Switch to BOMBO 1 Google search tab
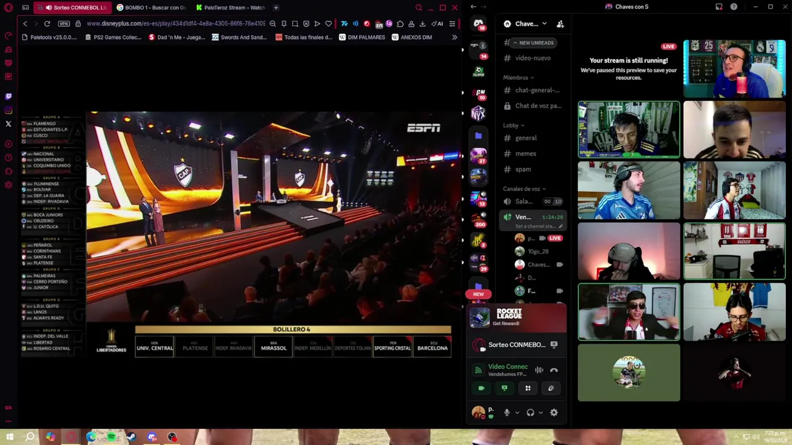Screen dimensions: 792x445 152,7
